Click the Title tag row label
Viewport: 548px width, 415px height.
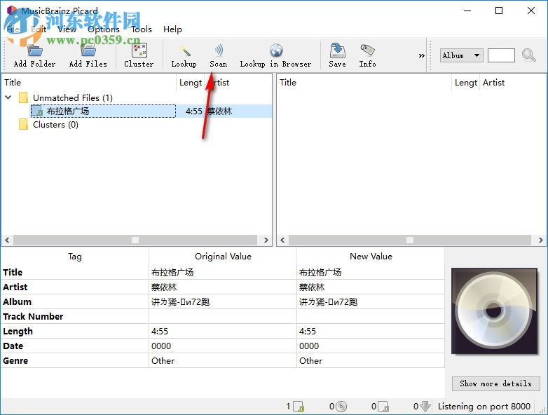pos(13,273)
